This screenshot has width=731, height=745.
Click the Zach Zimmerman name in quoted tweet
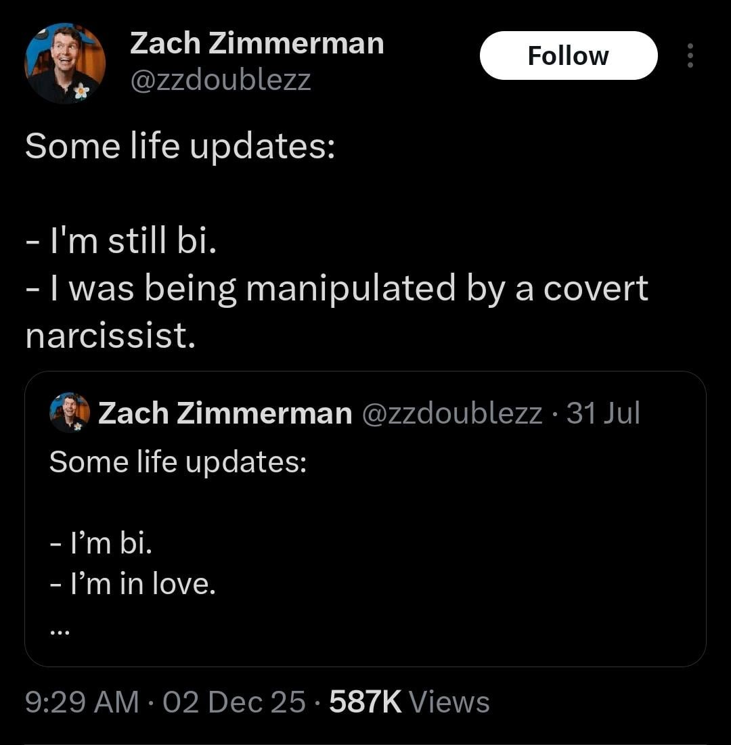click(225, 413)
